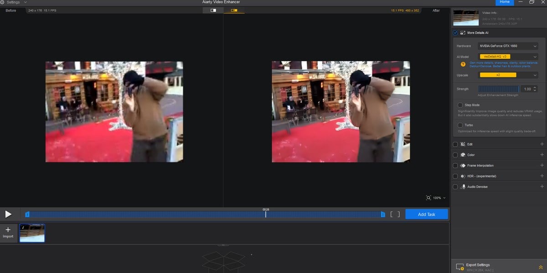Enable the Audio Denoise checkbox
The width and height of the screenshot is (547, 273).
[455, 187]
